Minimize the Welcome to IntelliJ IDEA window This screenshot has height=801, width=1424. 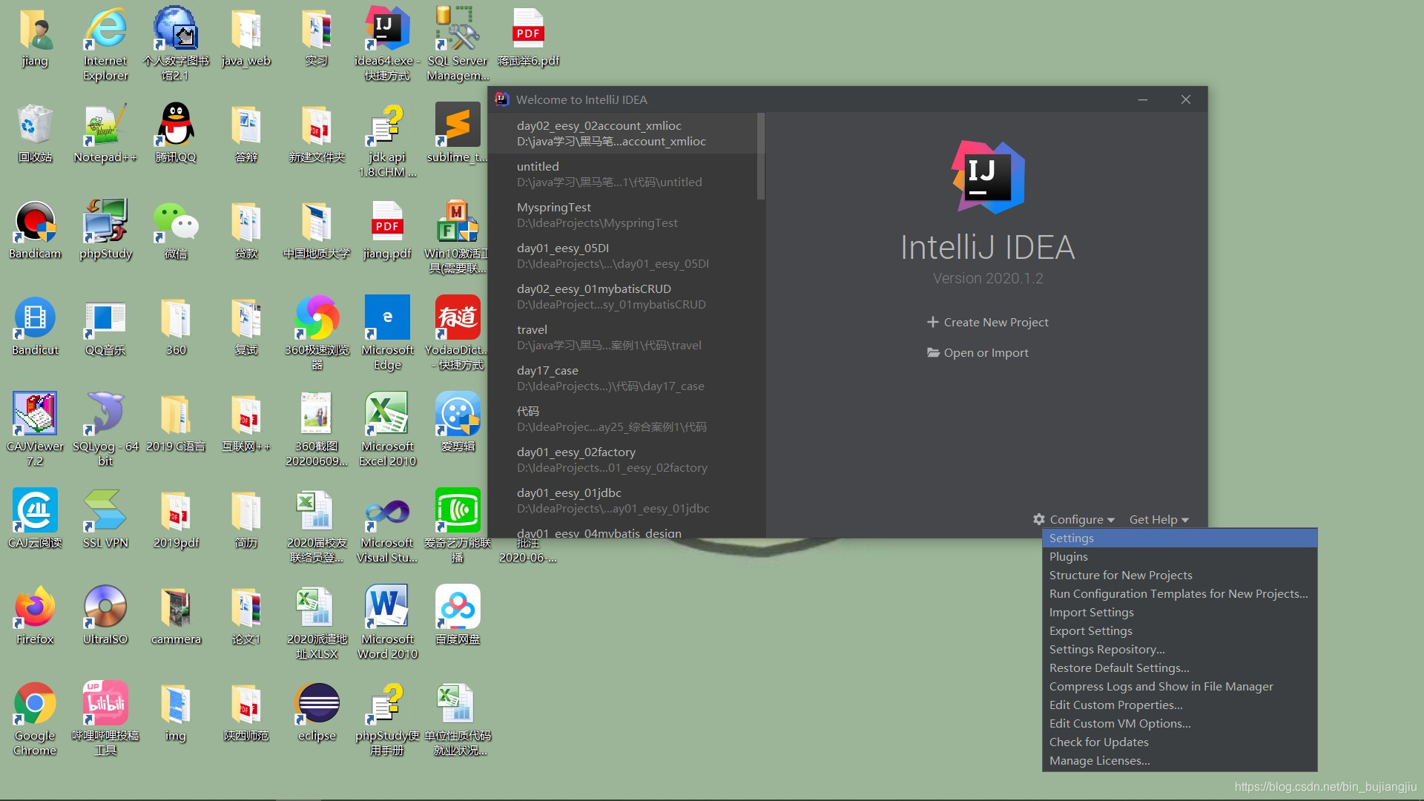(1143, 99)
